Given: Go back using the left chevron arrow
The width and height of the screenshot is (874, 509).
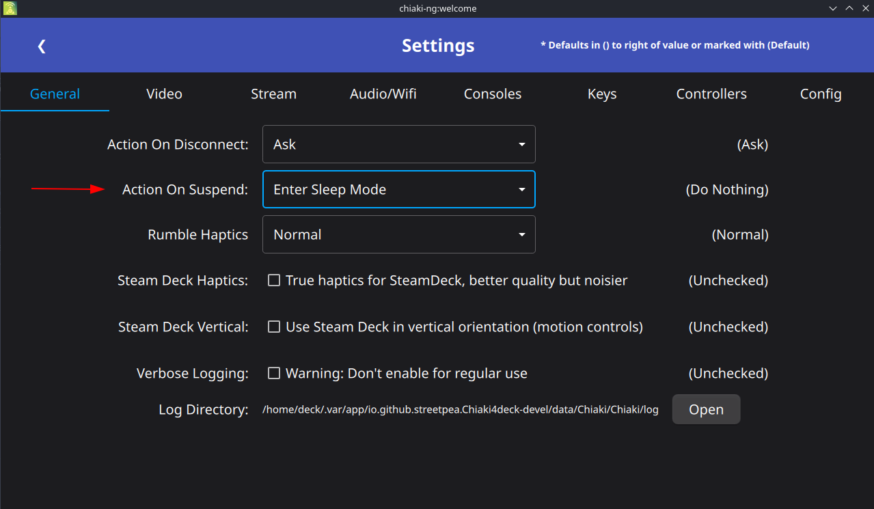Looking at the screenshot, I should pyautogui.click(x=42, y=46).
